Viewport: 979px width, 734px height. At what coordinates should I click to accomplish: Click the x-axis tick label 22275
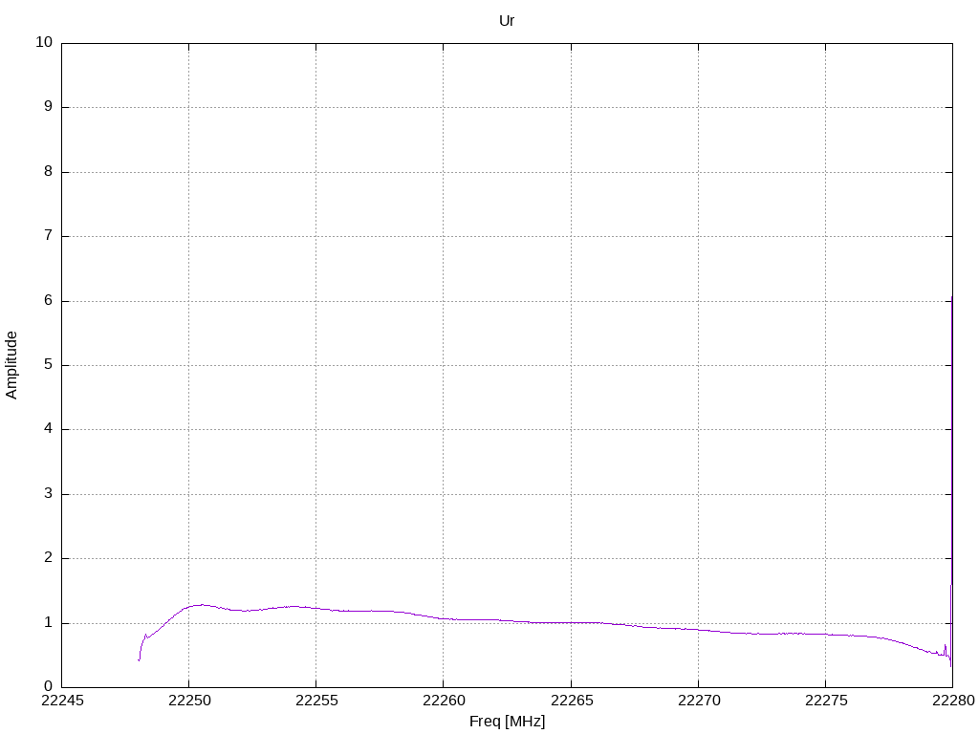point(825,701)
